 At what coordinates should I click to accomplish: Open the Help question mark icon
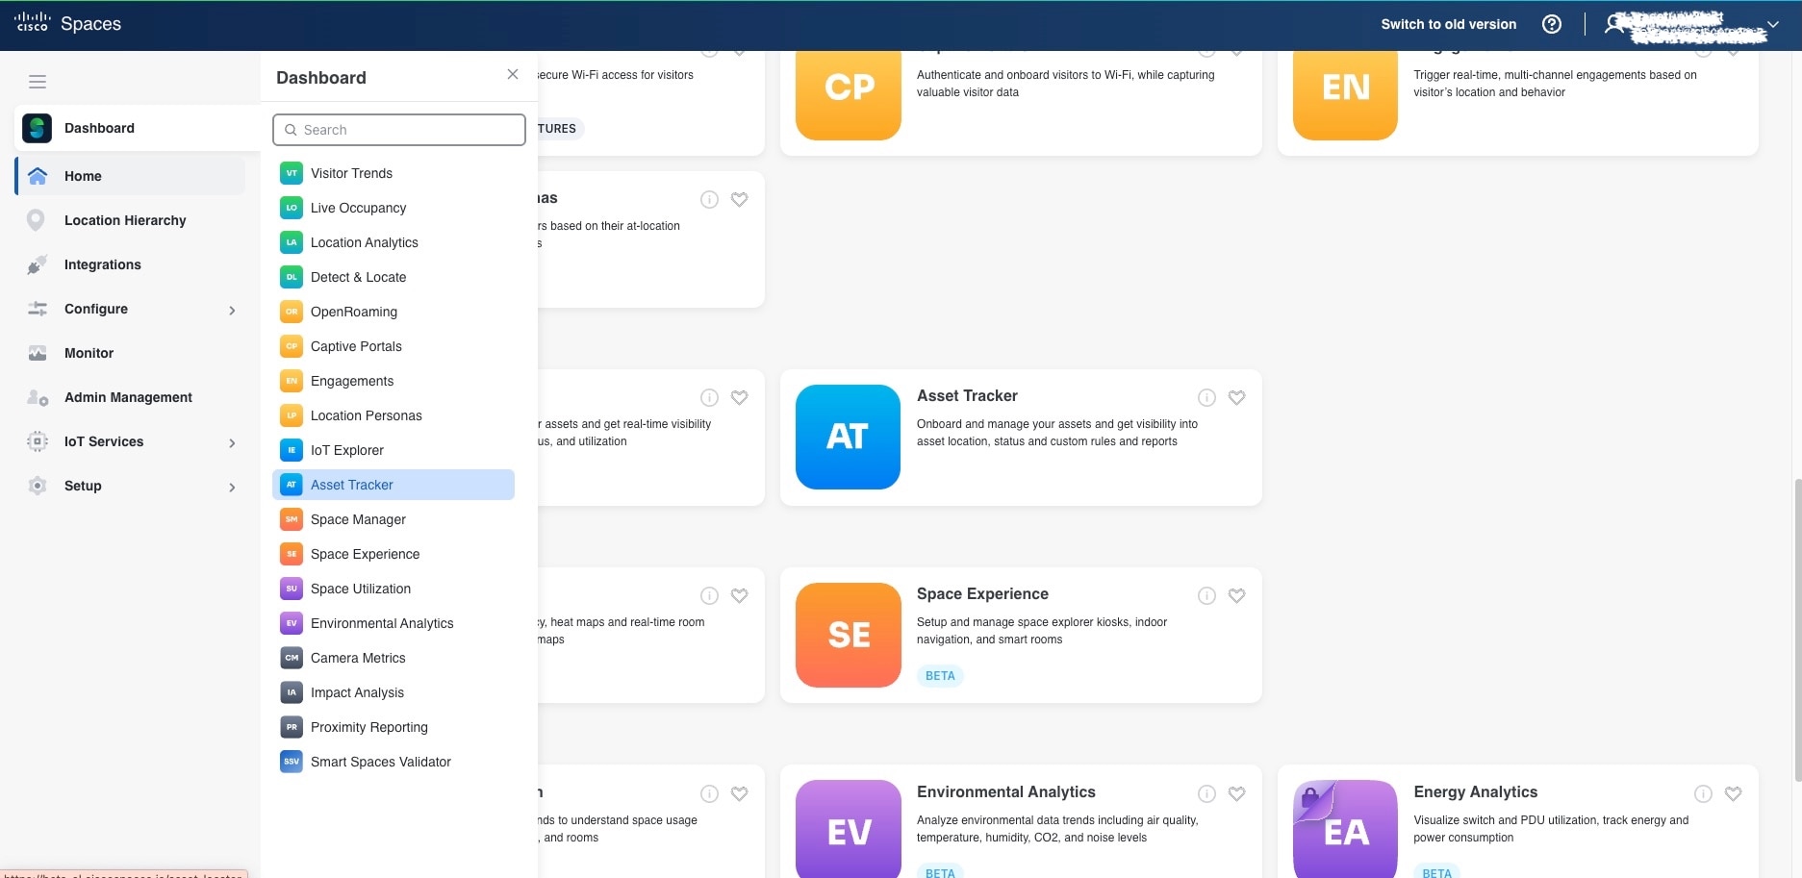1551,24
